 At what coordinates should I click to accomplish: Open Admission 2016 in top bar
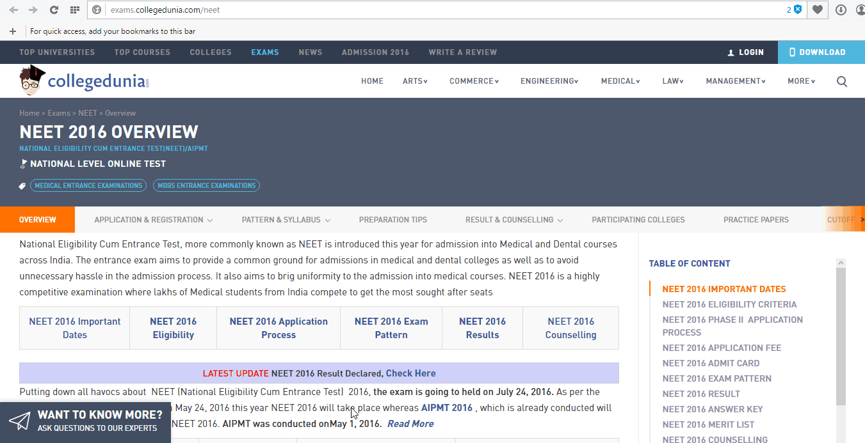pos(375,52)
